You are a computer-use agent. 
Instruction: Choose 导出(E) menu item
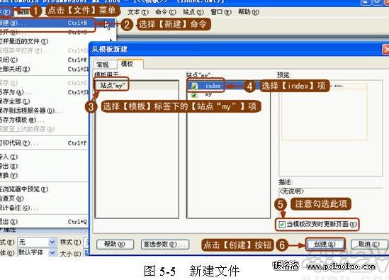point(45,166)
